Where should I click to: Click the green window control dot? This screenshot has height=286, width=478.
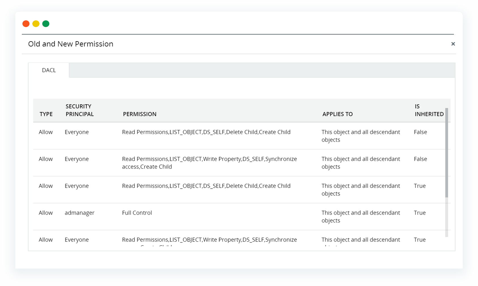click(46, 24)
